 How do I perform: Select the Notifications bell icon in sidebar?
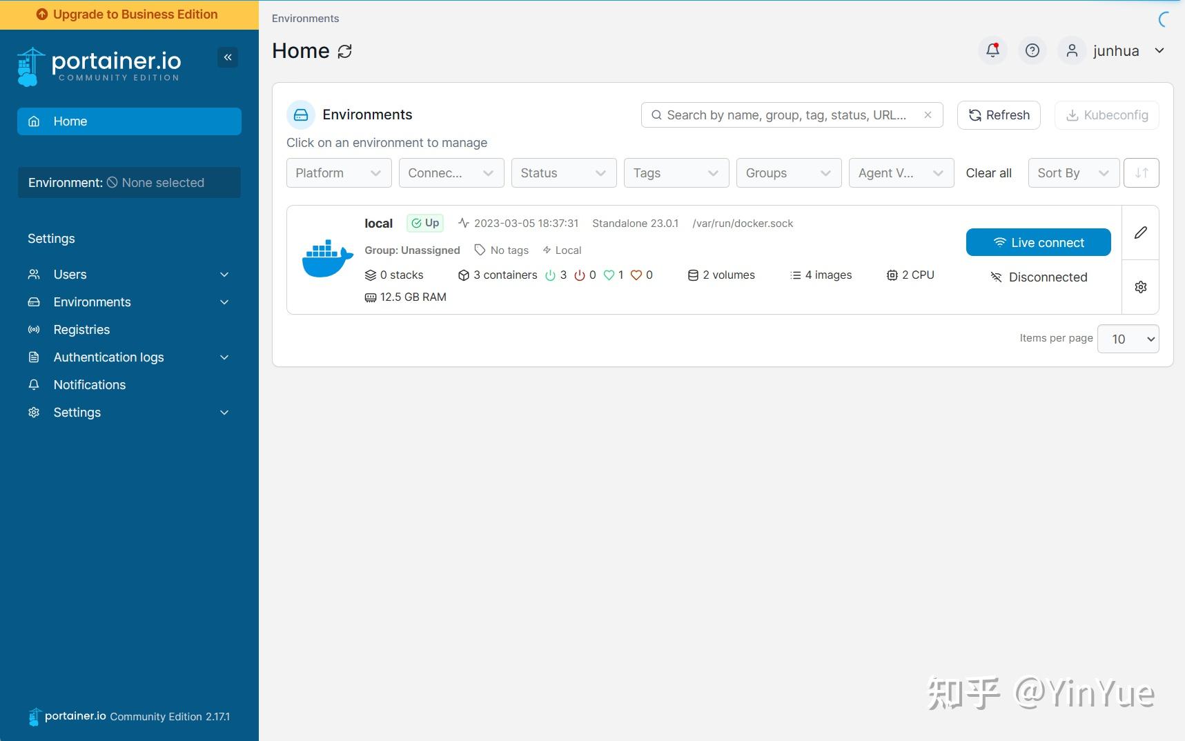click(x=34, y=384)
